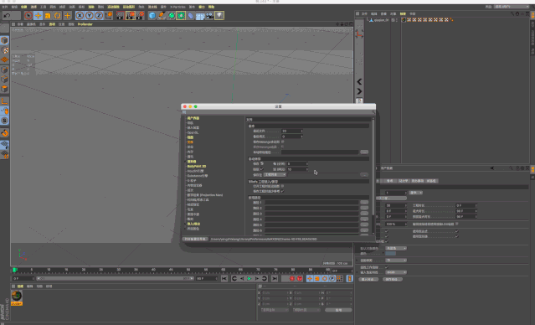Click the magnet-shaped icon in left sidebar
This screenshot has height=325, width=535.
[x=4, y=133]
